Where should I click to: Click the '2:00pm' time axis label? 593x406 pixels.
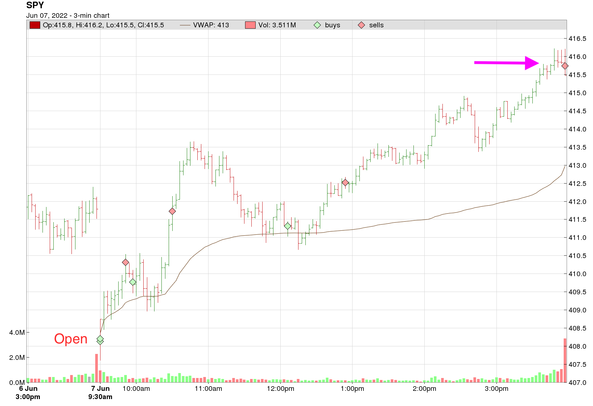(424, 389)
